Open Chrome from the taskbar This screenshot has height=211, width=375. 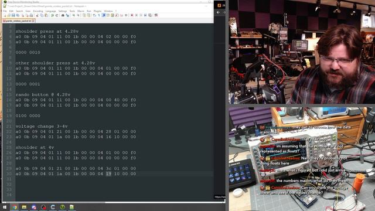point(15,207)
